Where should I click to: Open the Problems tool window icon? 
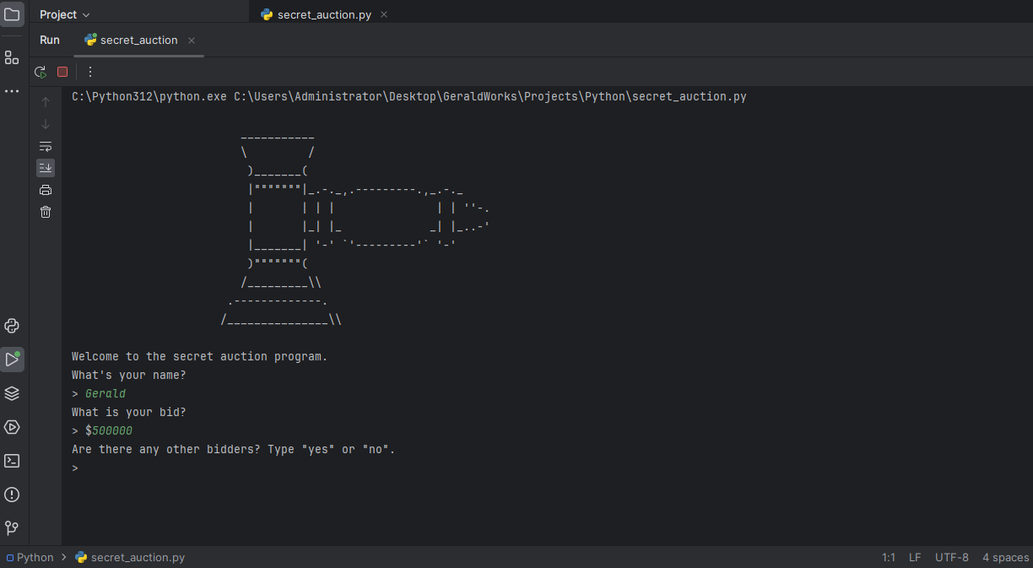(x=12, y=495)
